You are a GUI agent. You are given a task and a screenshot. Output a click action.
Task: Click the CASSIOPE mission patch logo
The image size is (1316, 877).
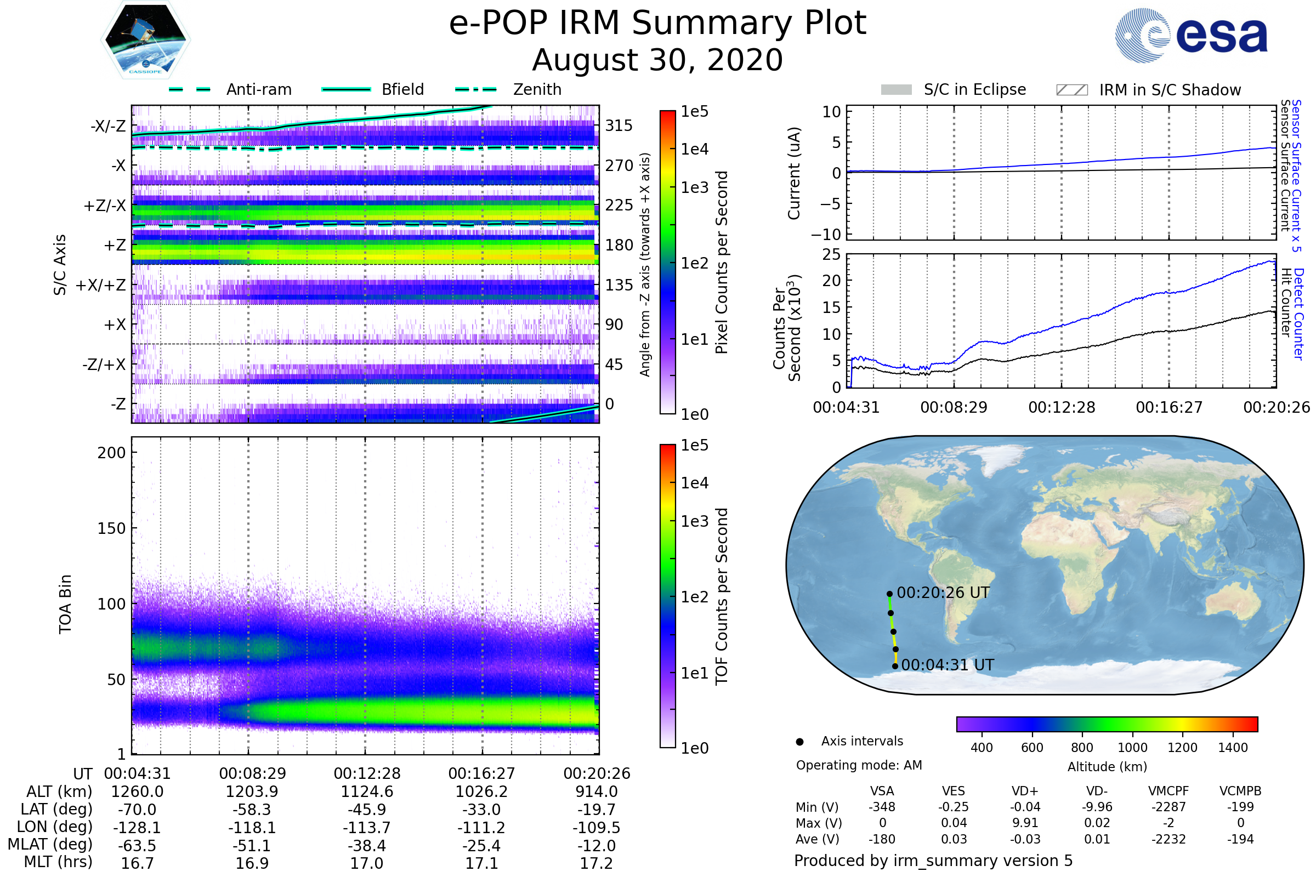pos(145,40)
